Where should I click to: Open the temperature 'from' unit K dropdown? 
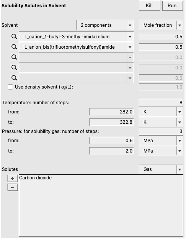tap(161, 112)
